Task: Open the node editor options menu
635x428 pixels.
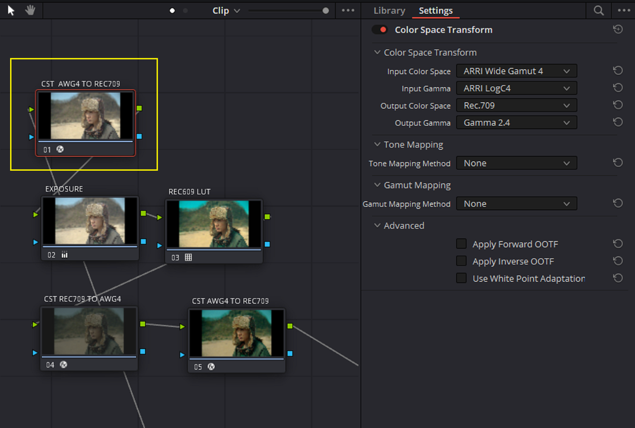Action: [348, 11]
